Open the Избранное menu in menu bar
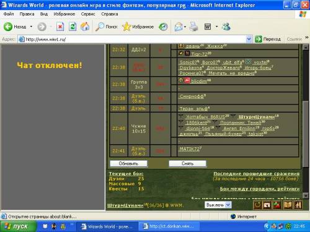This screenshot has width=310, height=232. (x=64, y=14)
